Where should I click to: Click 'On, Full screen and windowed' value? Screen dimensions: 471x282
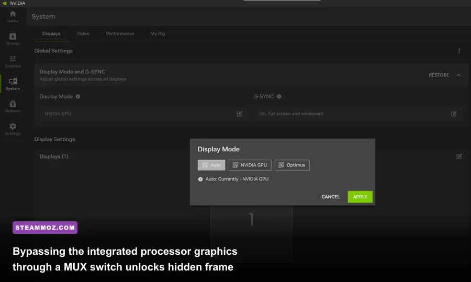(291, 114)
